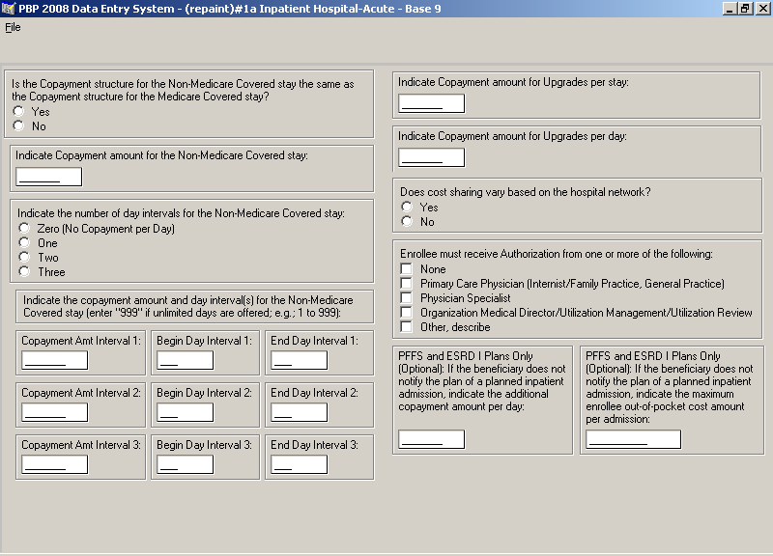Click End Day Interval 3 field

tap(299, 464)
